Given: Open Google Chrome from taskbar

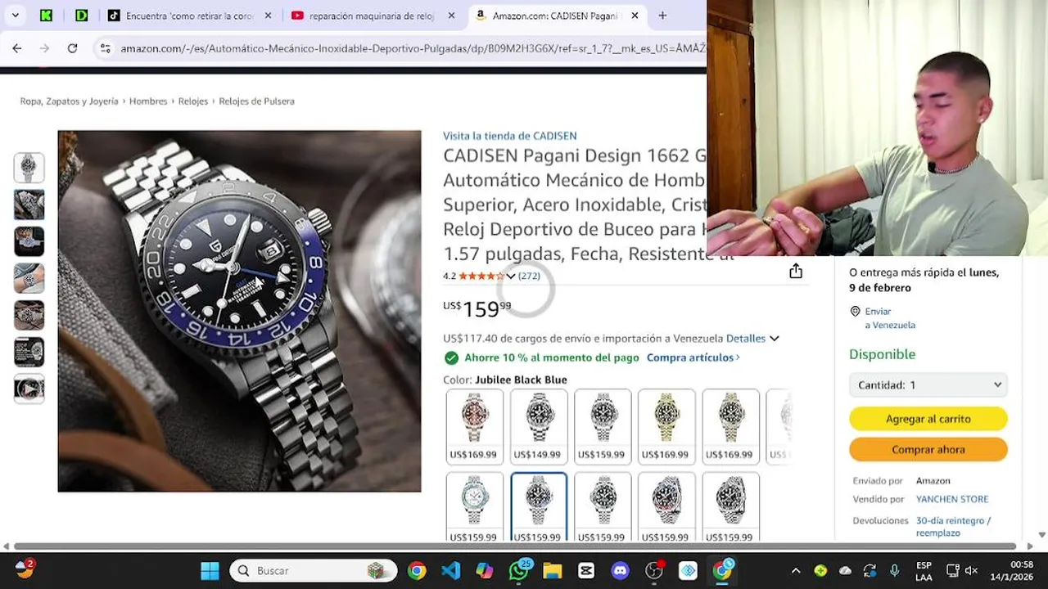Looking at the screenshot, I should click(x=417, y=570).
